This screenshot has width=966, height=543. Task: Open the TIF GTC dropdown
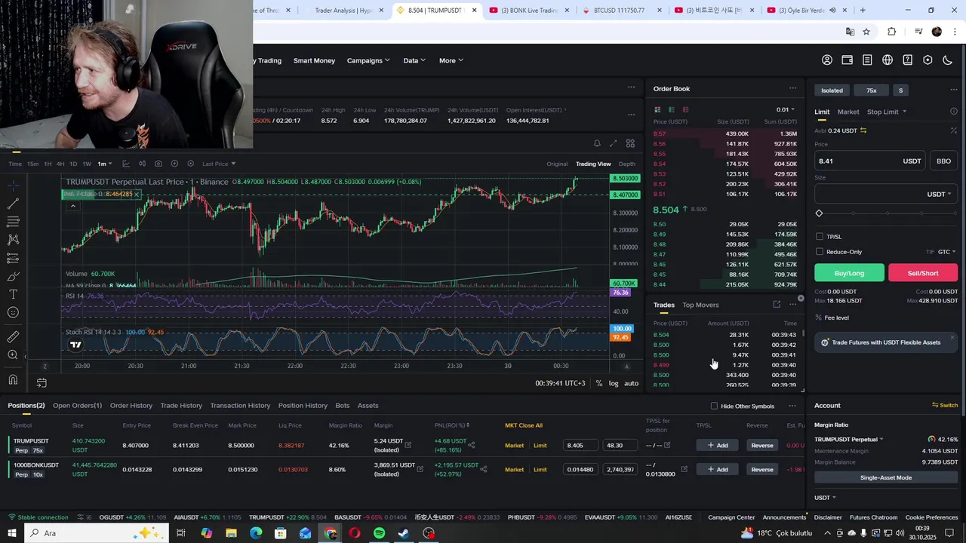(946, 252)
